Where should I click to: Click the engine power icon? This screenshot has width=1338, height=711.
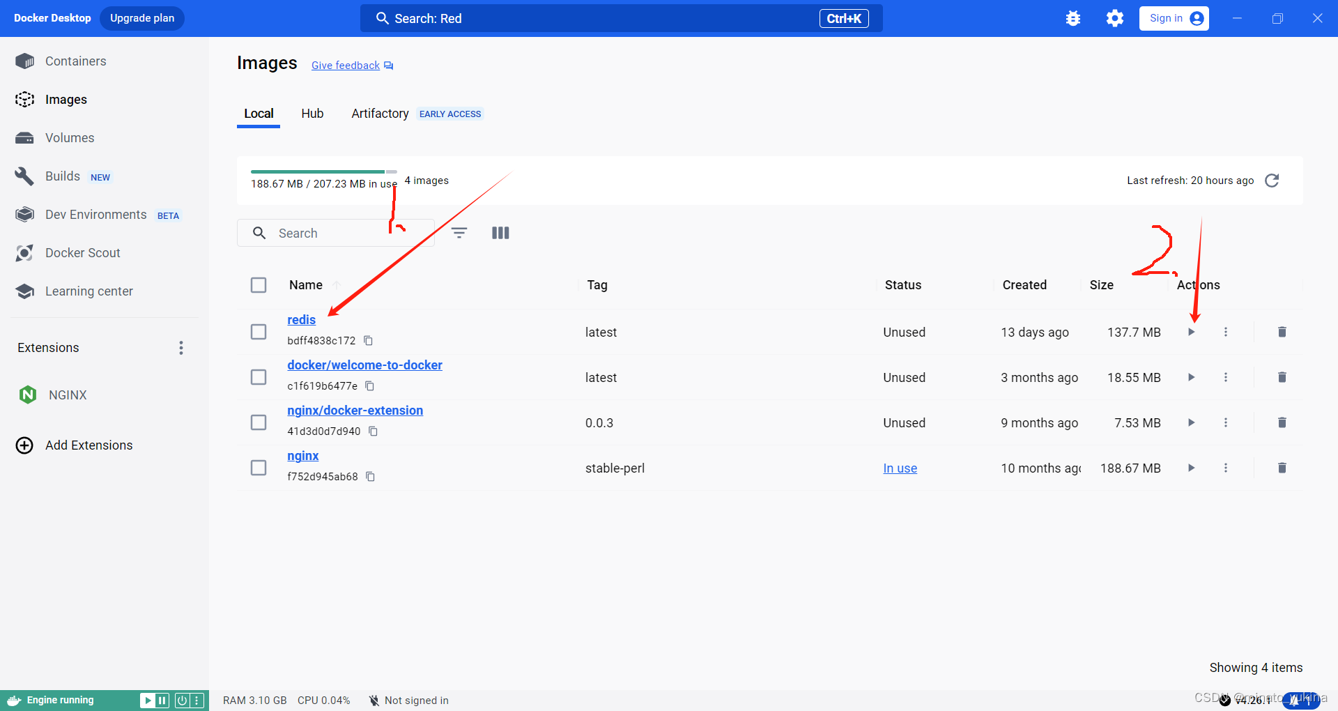pyautogui.click(x=181, y=701)
